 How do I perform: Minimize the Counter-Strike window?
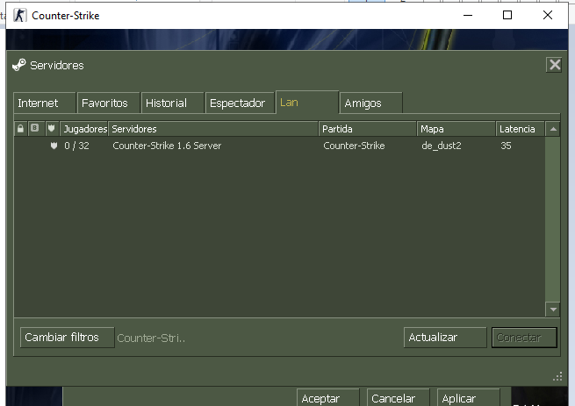click(x=468, y=16)
